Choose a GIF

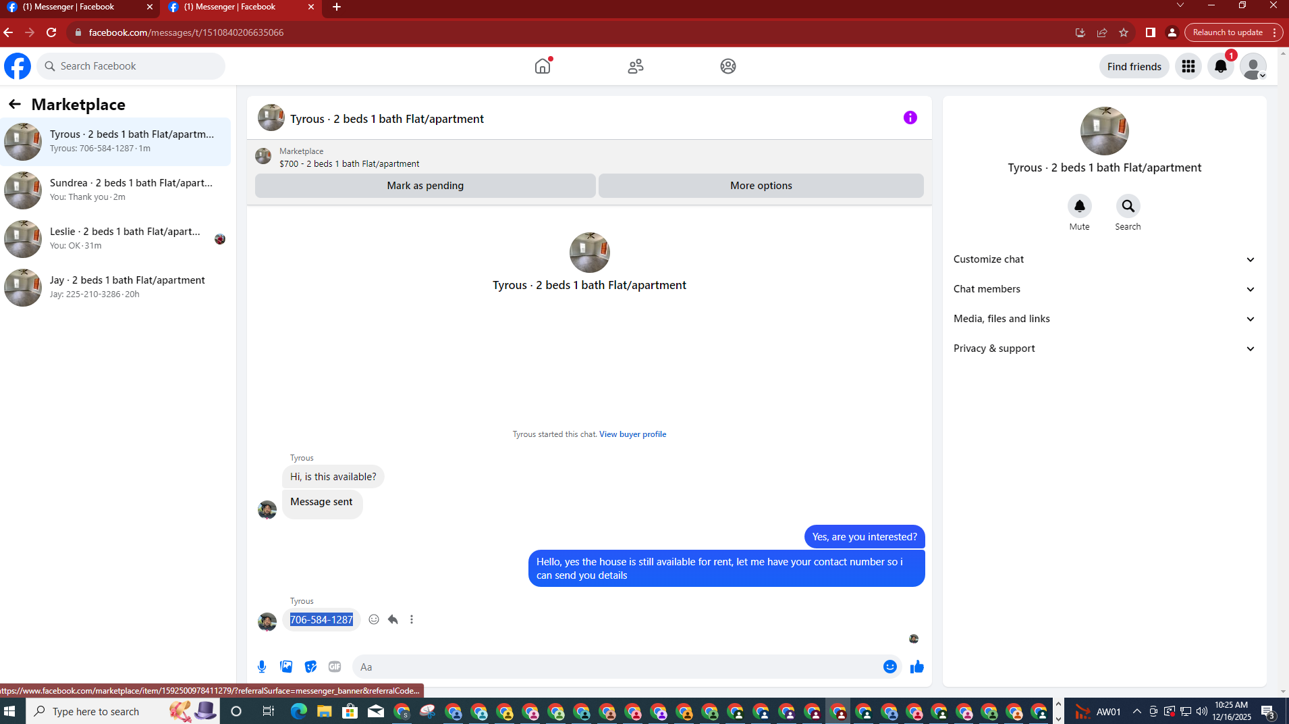point(335,667)
